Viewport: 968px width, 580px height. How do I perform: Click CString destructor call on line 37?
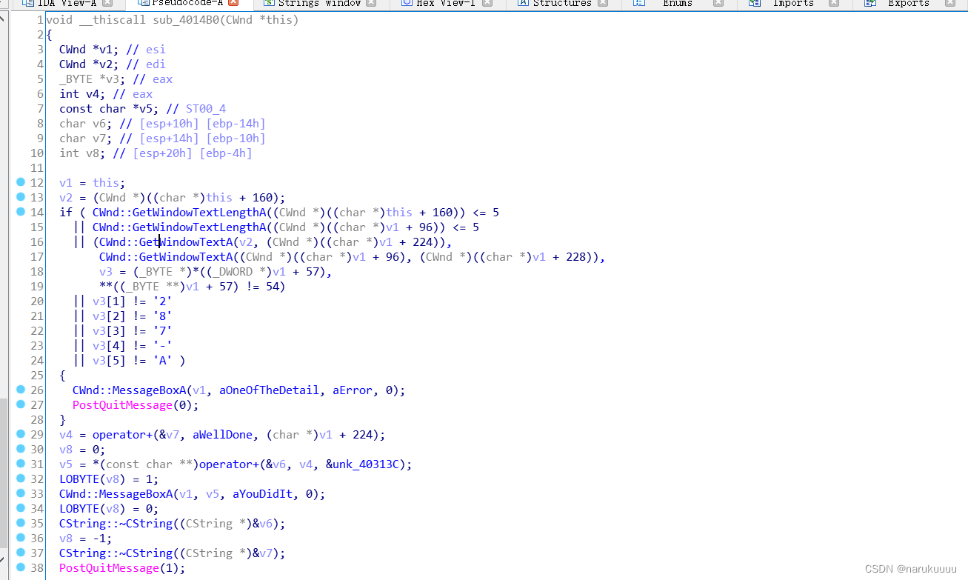(116, 553)
